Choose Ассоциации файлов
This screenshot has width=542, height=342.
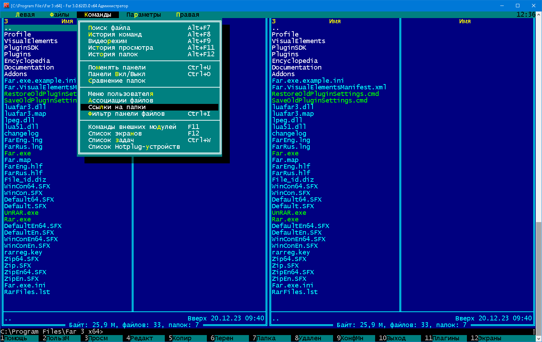[x=149, y=100]
